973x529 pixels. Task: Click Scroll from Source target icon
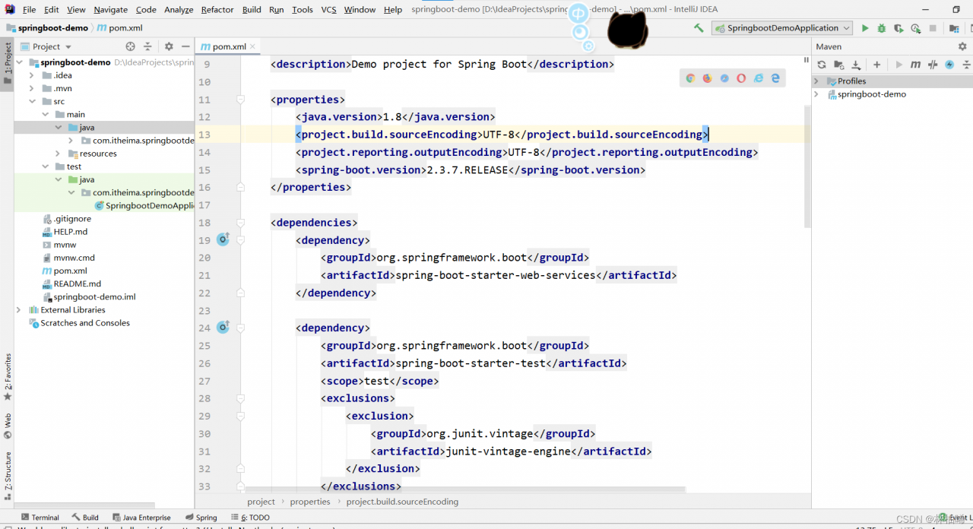coord(130,46)
